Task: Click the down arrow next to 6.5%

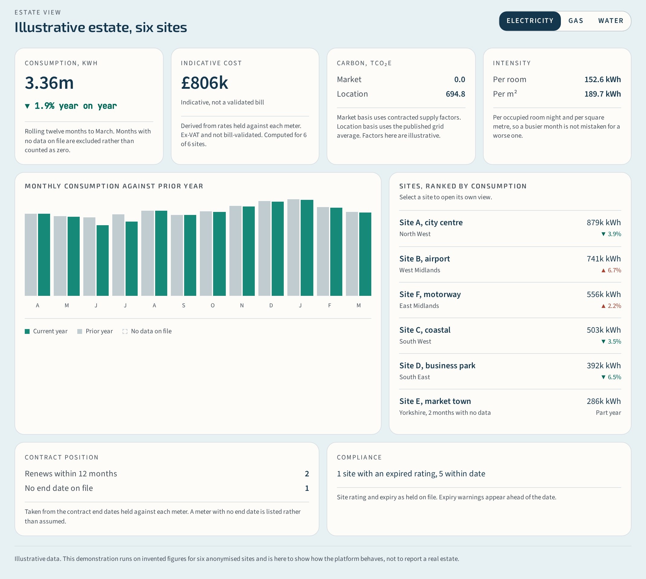Action: 603,377
